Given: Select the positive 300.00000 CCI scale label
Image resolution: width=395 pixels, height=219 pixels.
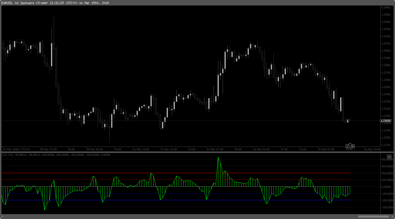Looking at the screenshot, I should pyautogui.click(x=388, y=166).
